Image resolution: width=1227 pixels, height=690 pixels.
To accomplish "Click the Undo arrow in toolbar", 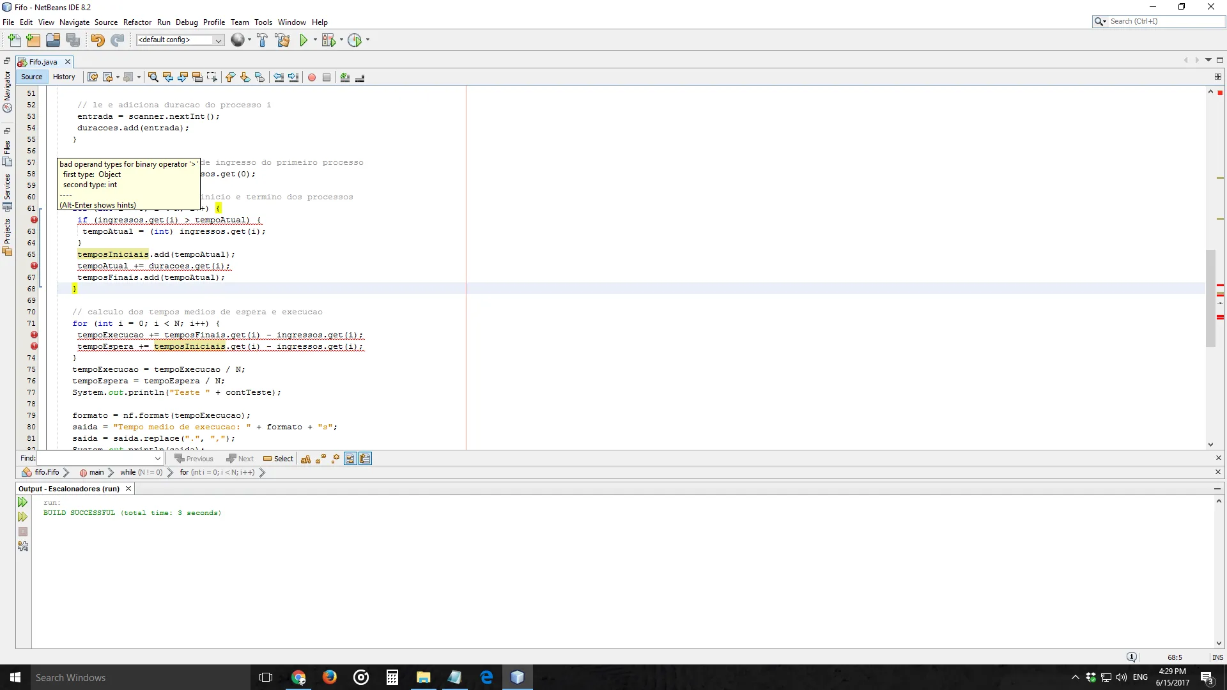I will [97, 40].
